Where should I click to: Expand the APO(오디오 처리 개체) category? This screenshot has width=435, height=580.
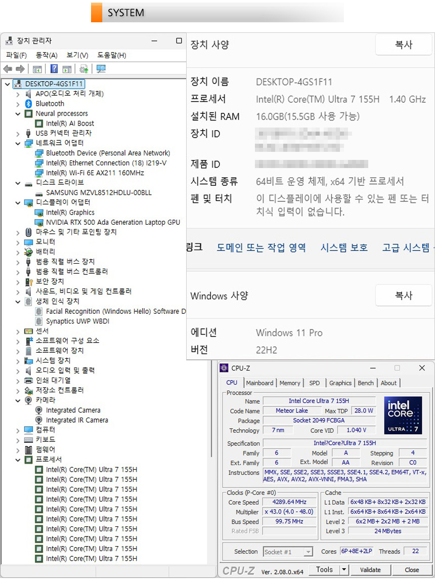(18, 94)
